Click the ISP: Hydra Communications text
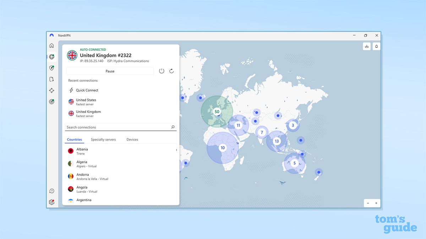This screenshot has width=426, height=239. pos(128,61)
